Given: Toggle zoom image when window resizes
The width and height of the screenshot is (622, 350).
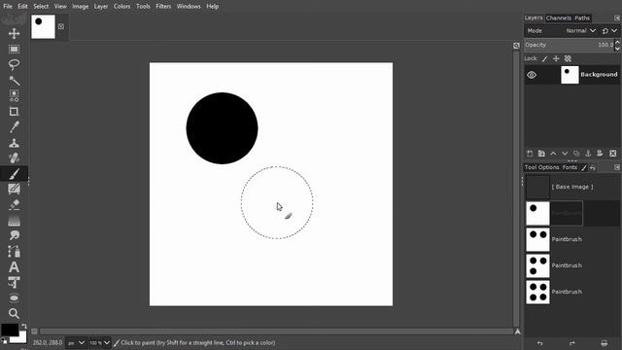Looking at the screenshot, I should coord(516,46).
